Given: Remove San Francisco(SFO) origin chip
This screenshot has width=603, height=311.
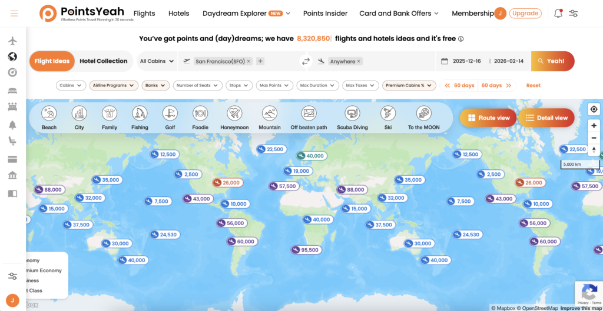Looking at the screenshot, I should pos(249,61).
